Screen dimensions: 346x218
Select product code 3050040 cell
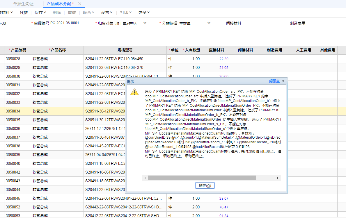[x=17, y=164]
